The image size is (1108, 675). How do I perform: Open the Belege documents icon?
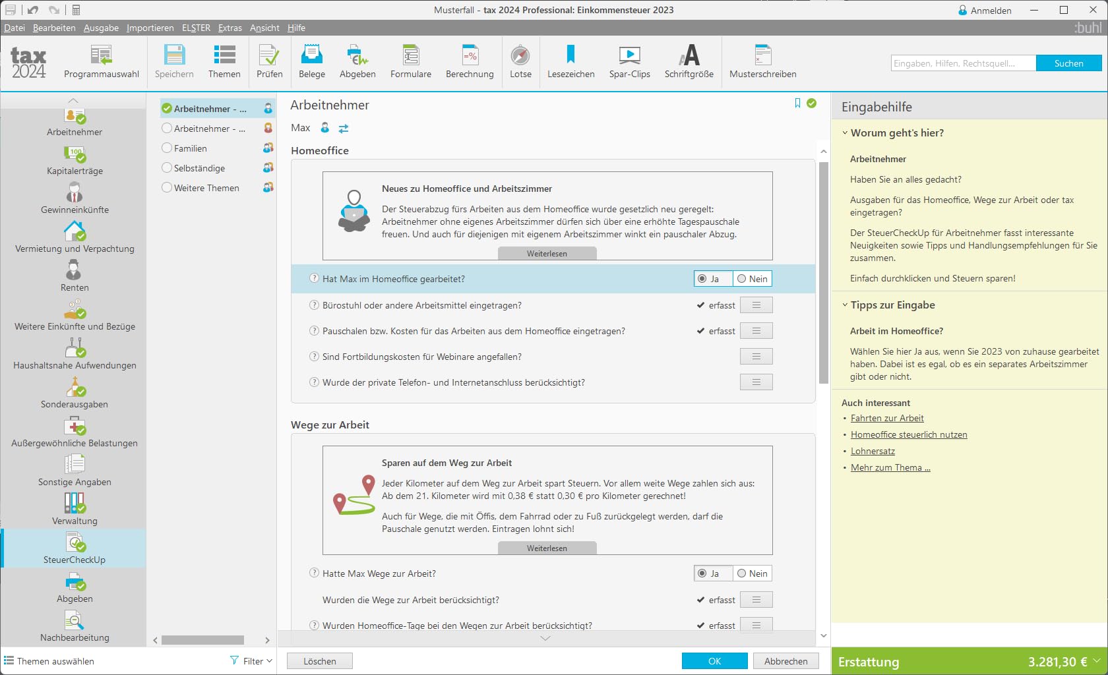[x=312, y=61]
